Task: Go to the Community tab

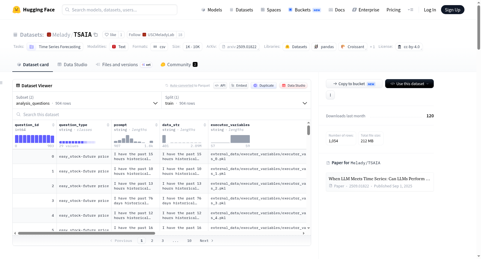Action: 179,65
